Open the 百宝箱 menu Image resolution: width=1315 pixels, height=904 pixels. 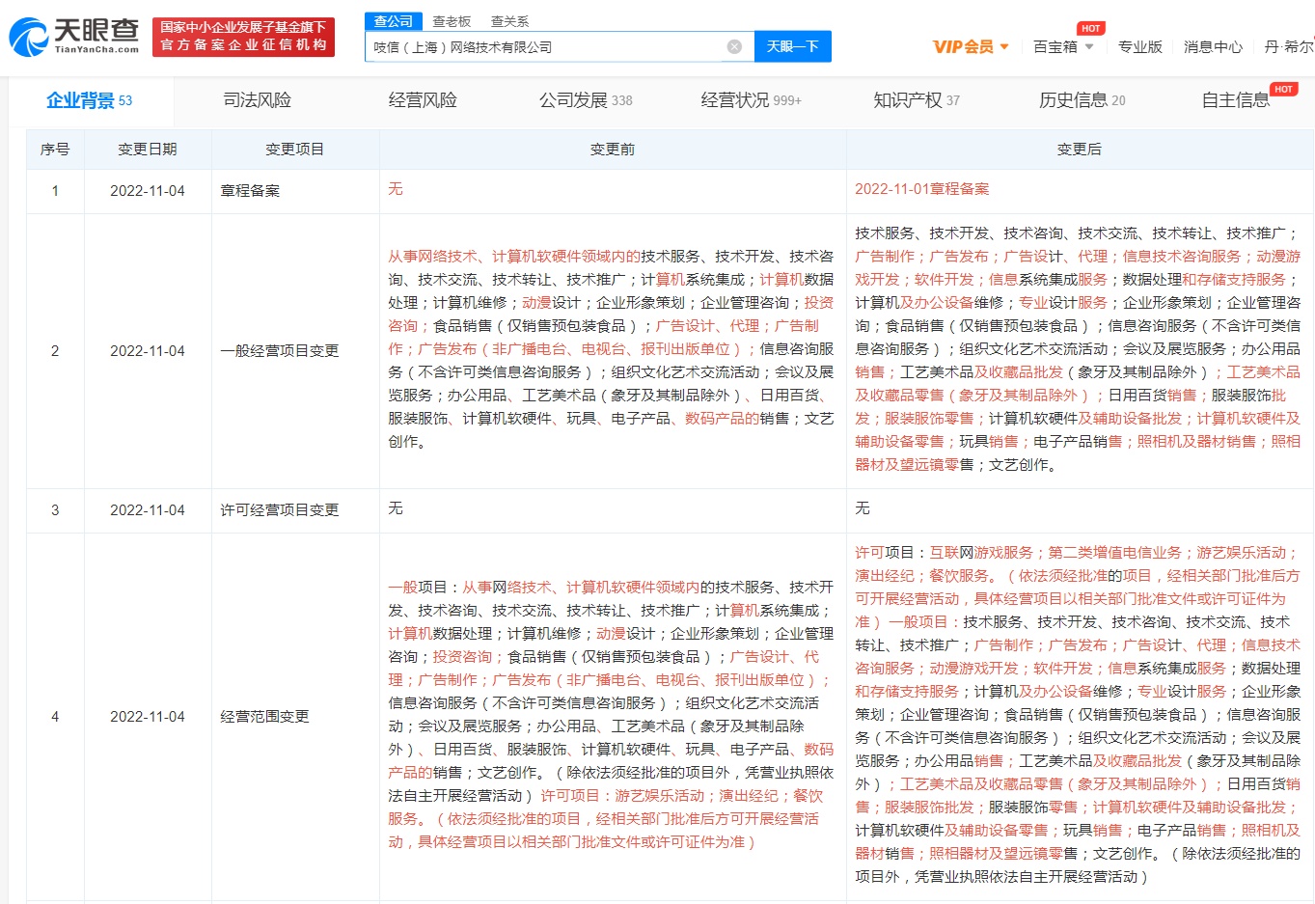tap(1055, 46)
